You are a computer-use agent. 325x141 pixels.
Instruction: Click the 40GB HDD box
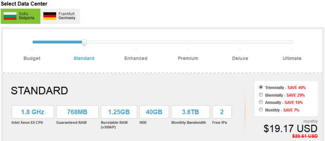click(x=154, y=112)
